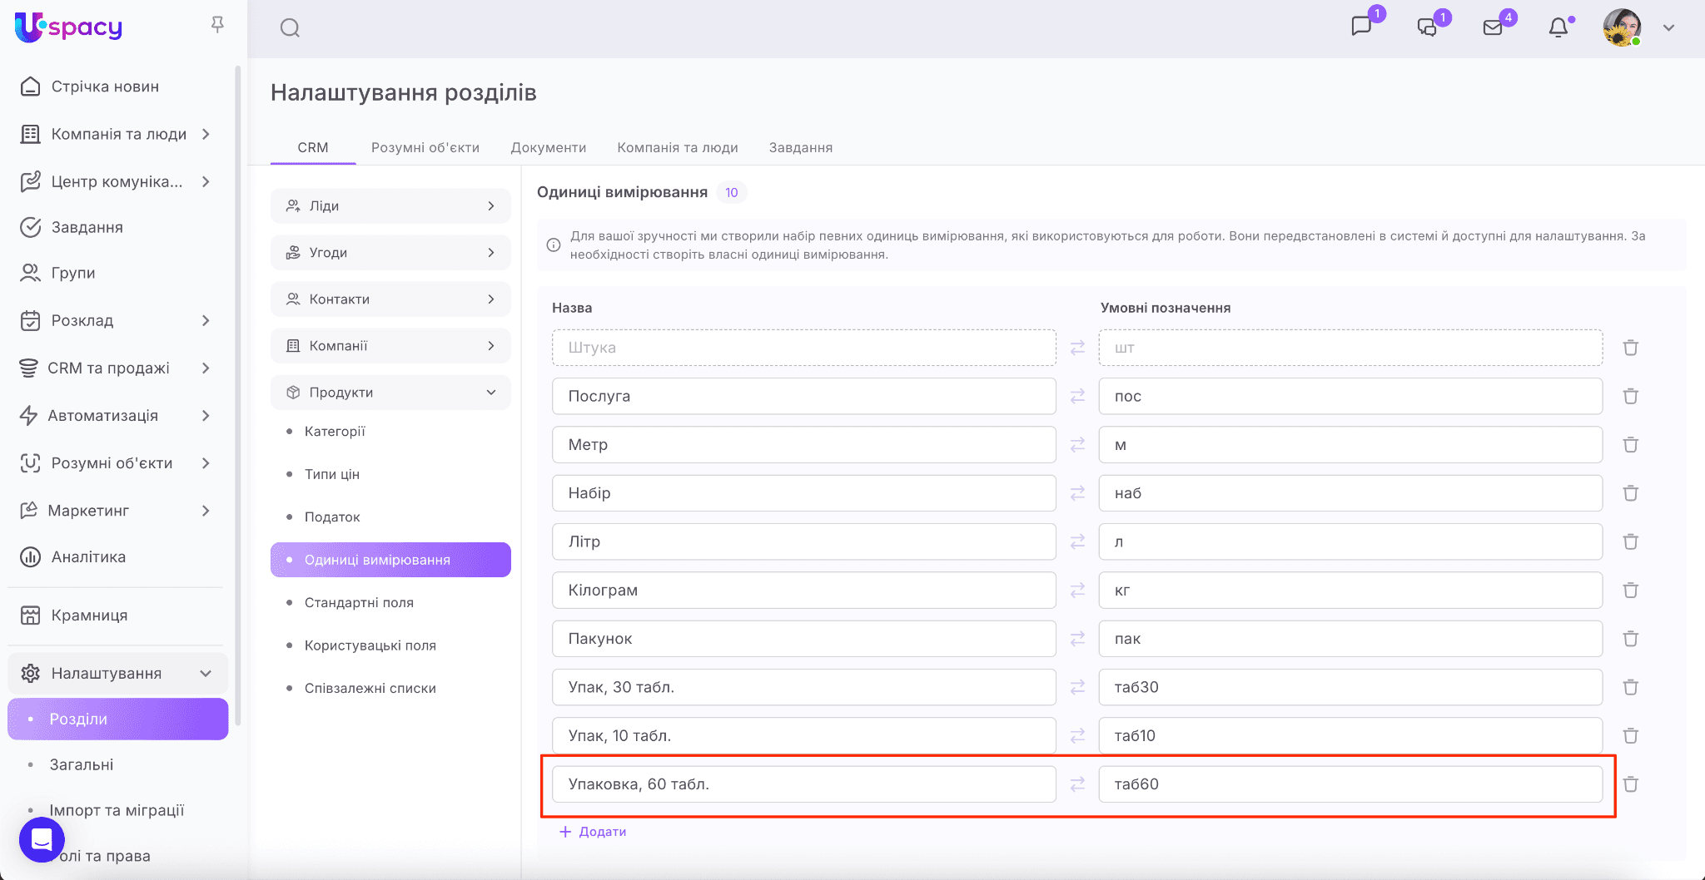Click the таб30 symbol input field
This screenshot has width=1705, height=880.
tap(1350, 687)
